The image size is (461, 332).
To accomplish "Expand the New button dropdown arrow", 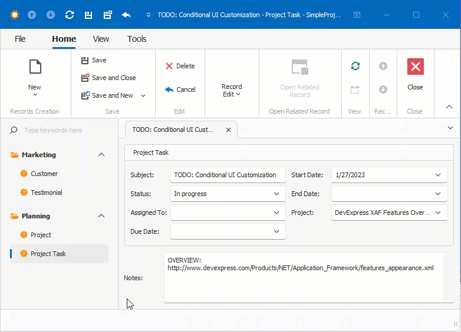I will point(35,95).
